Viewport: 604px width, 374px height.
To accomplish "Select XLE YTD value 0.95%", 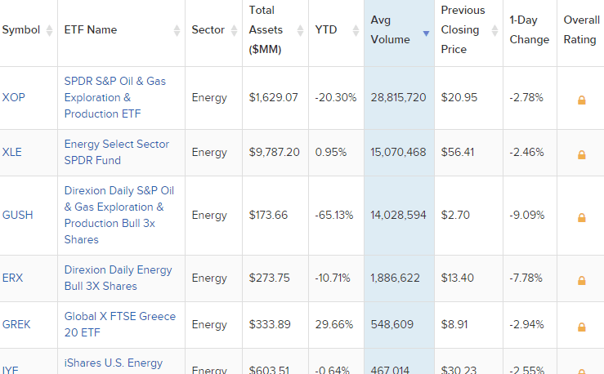I will [x=330, y=152].
